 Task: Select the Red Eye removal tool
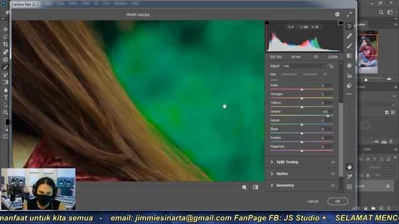tap(349, 76)
